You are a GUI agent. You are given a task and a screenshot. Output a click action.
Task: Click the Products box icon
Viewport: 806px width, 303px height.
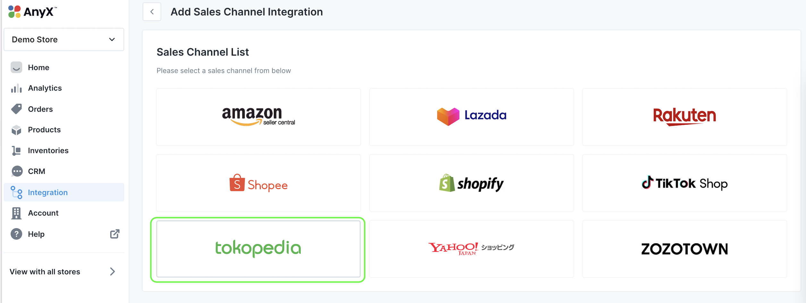(x=16, y=130)
